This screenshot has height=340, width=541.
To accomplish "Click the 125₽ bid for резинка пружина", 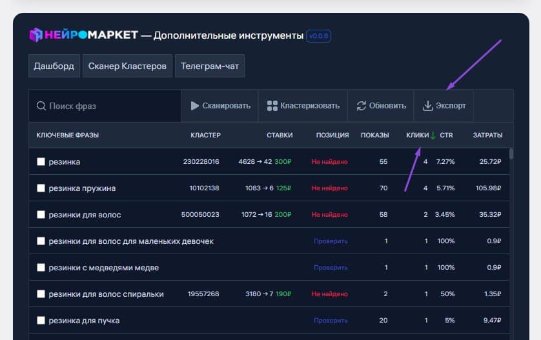I will [x=284, y=188].
